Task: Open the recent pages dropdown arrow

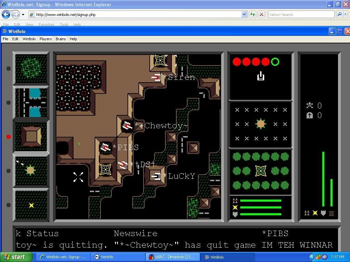Action: [x=23, y=14]
